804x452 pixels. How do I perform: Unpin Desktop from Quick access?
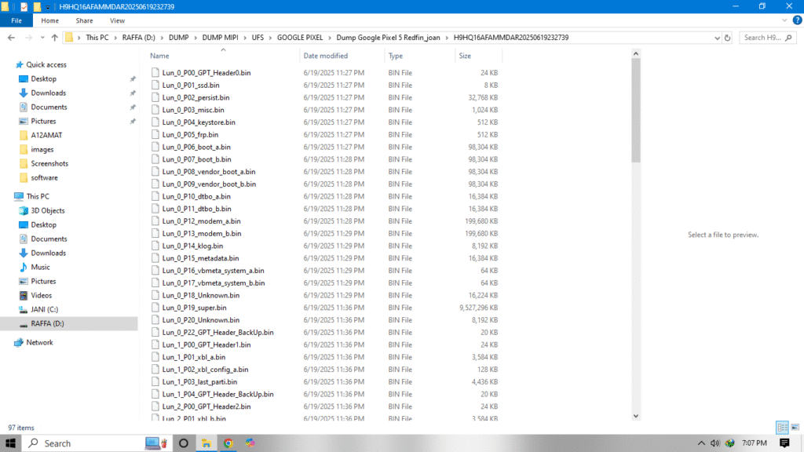[x=132, y=79]
